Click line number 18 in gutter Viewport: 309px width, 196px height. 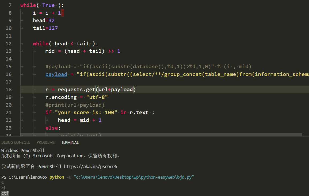[x=9, y=90]
